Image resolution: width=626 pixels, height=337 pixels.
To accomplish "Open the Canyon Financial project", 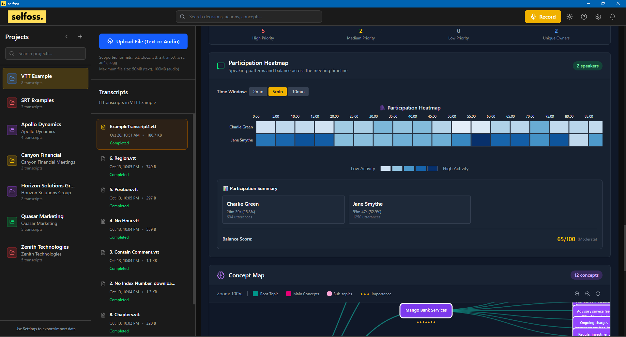I will point(45,161).
